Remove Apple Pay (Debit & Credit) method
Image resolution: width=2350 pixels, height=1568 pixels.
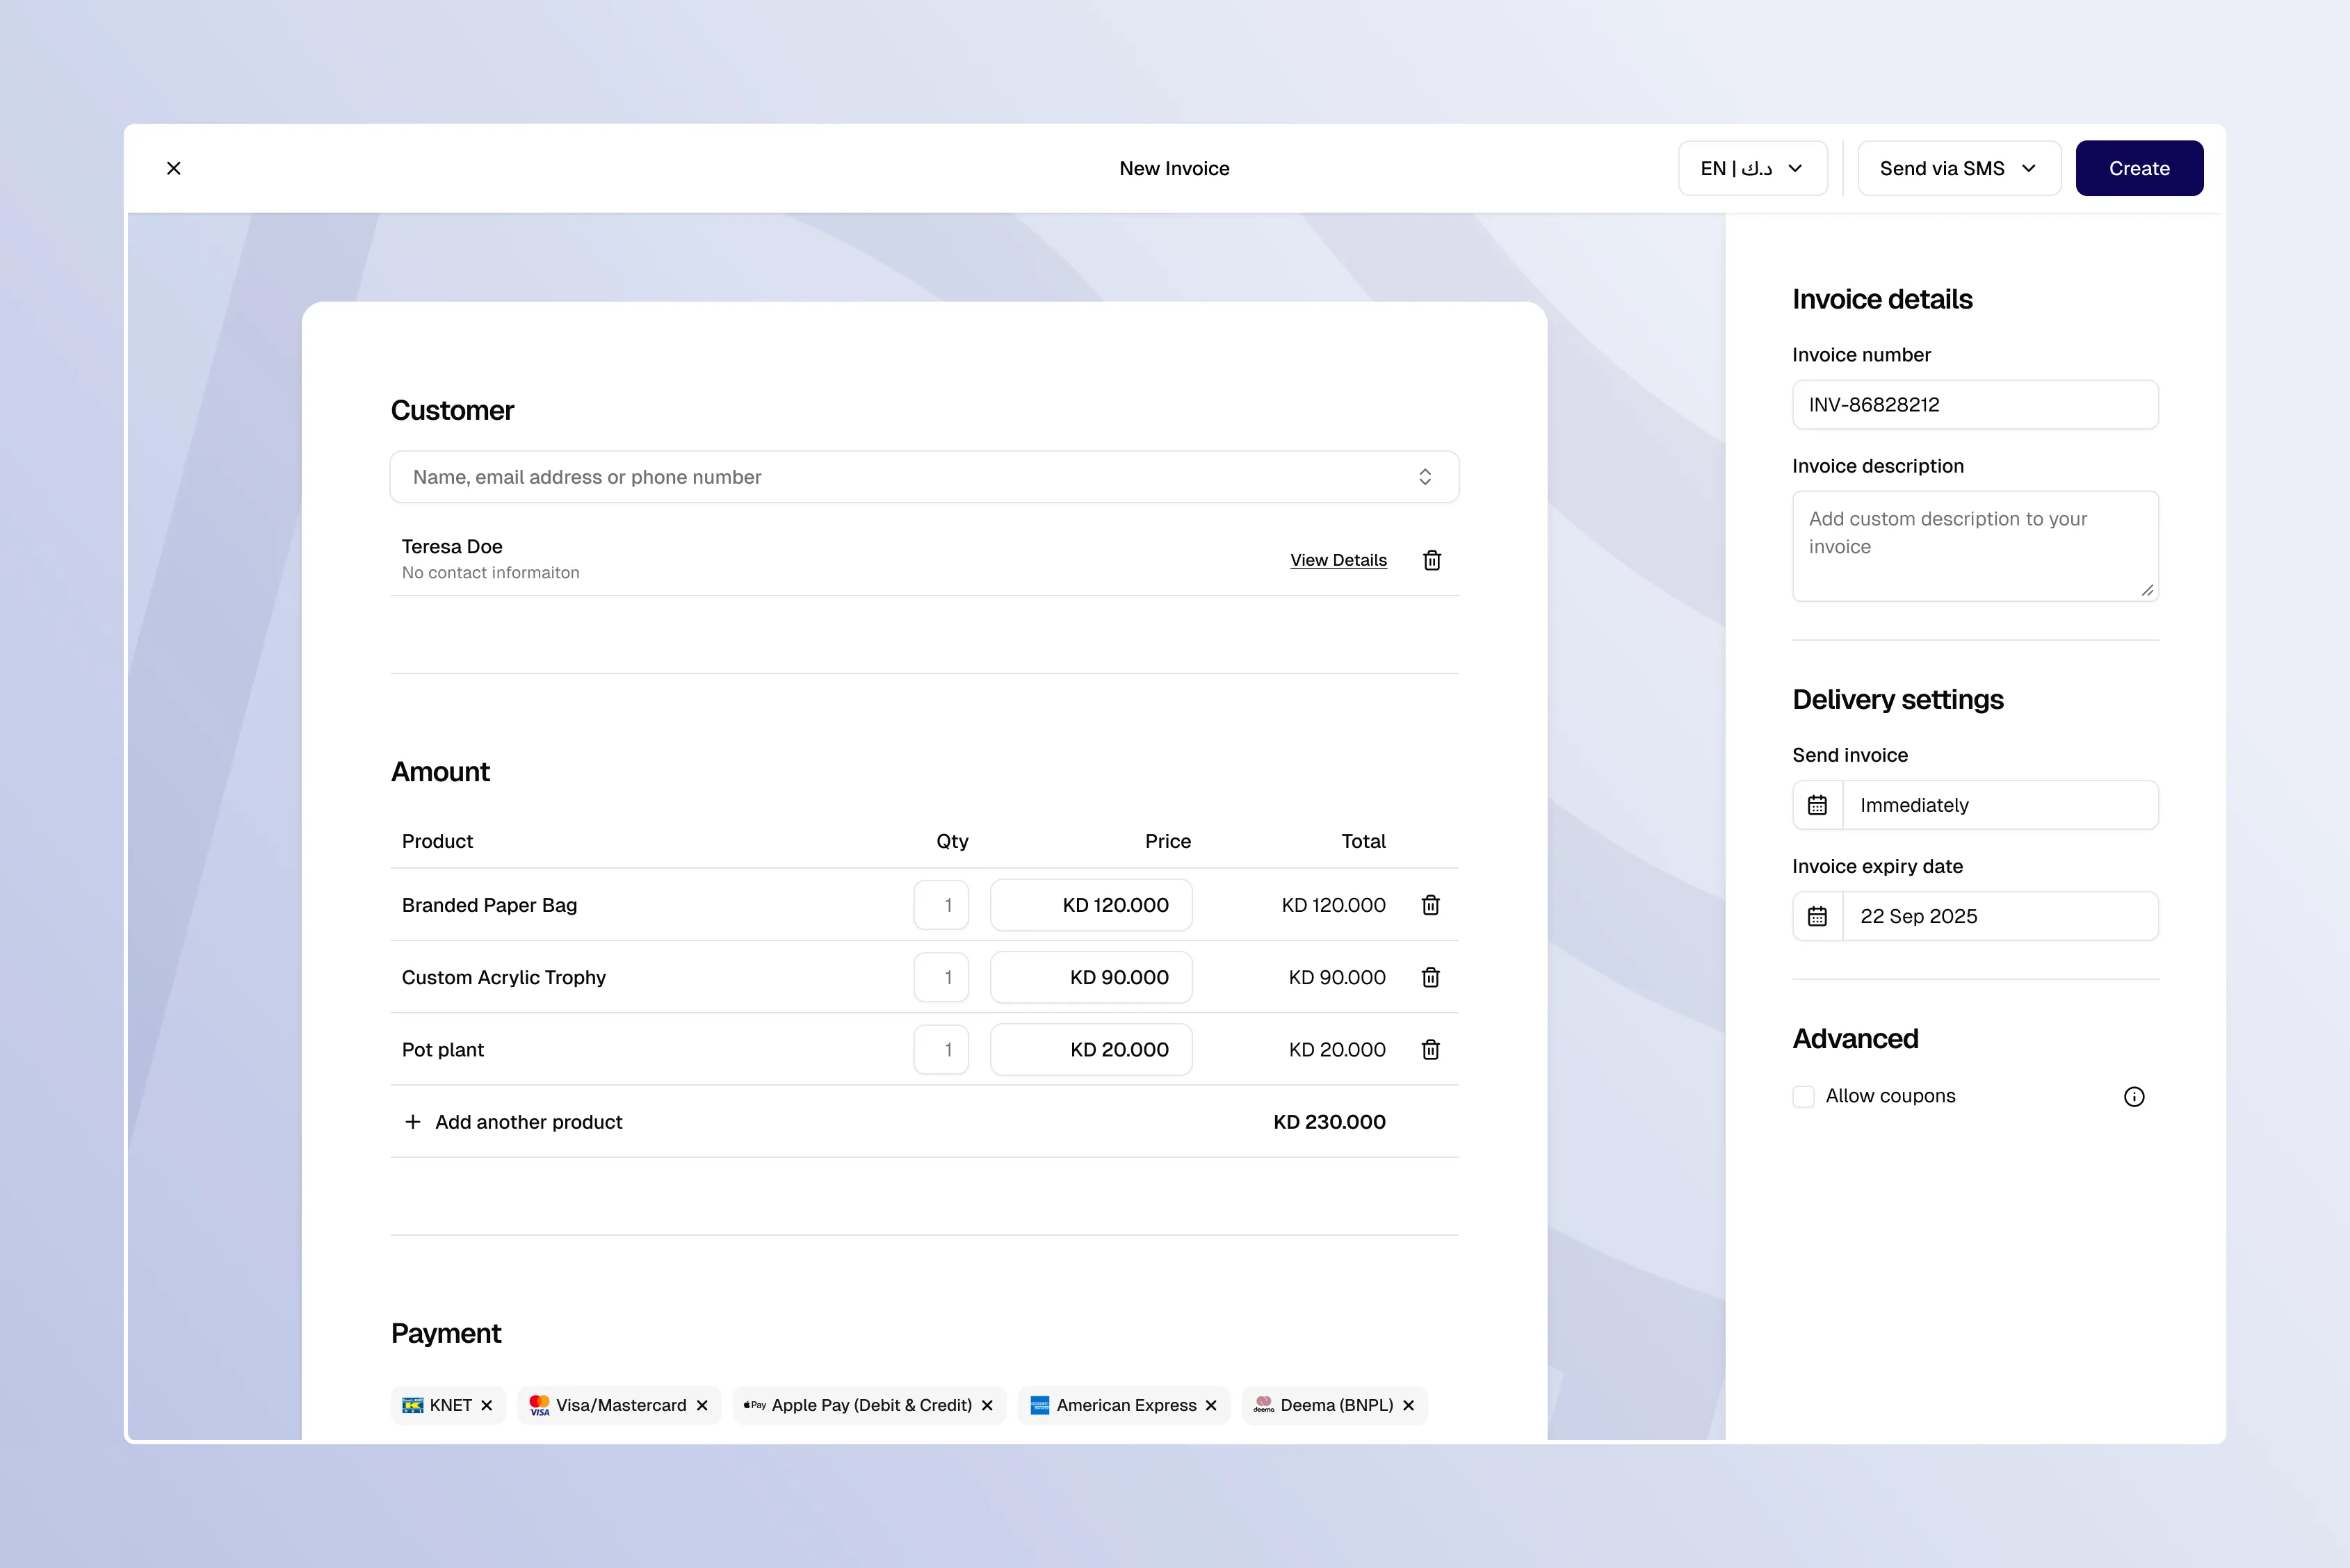pyautogui.click(x=987, y=1405)
